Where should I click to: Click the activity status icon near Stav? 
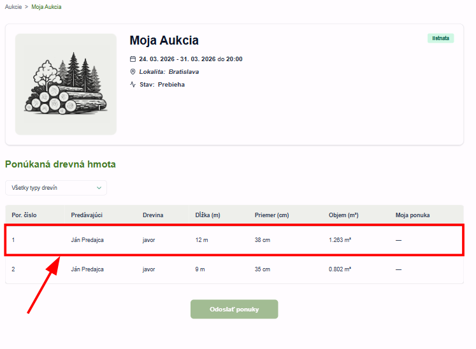[133, 85]
